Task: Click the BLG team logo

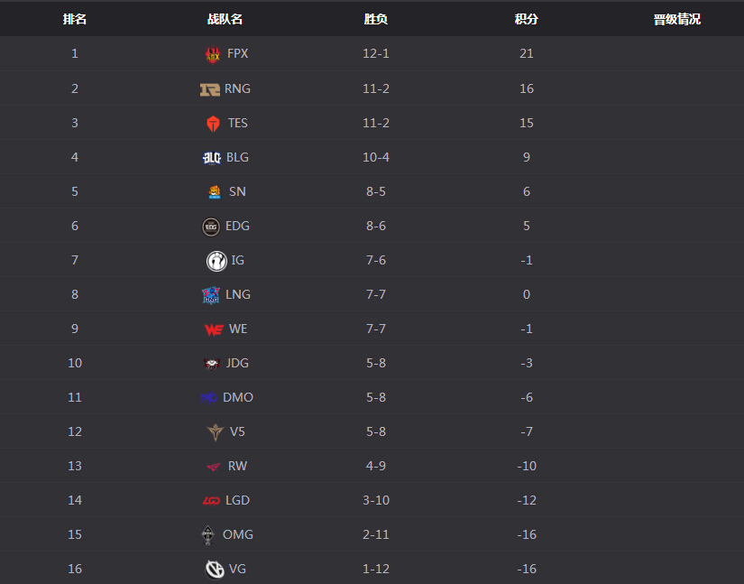Action: (212, 158)
